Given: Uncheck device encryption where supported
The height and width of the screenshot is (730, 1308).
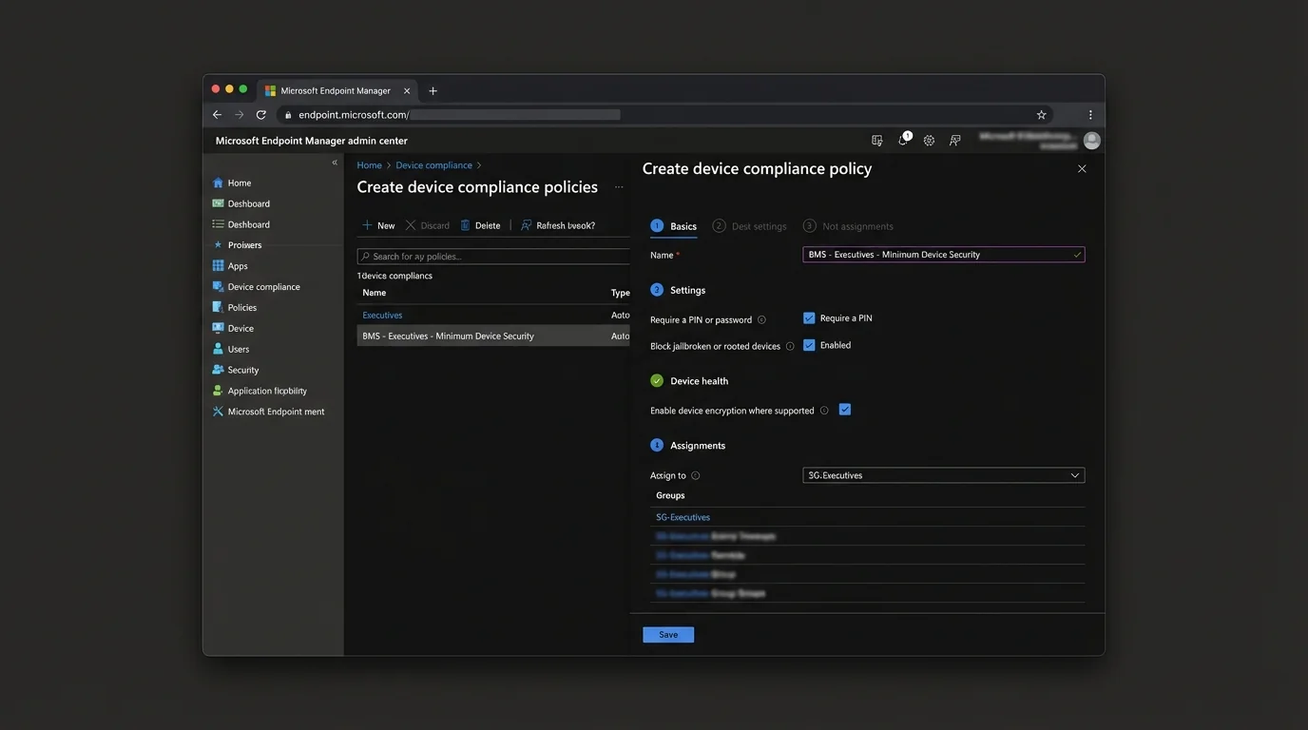Looking at the screenshot, I should tap(845, 409).
